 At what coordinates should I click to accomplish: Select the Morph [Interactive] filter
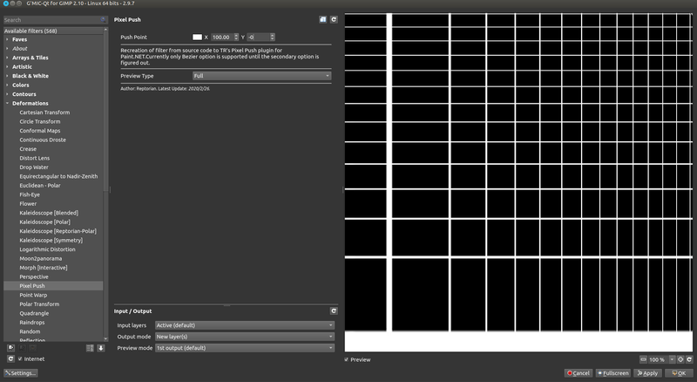pyautogui.click(x=43, y=268)
